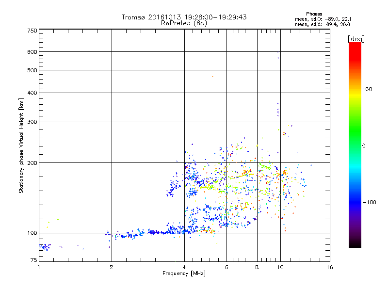Click the lone orange echo point near 470 km

click(x=213, y=77)
